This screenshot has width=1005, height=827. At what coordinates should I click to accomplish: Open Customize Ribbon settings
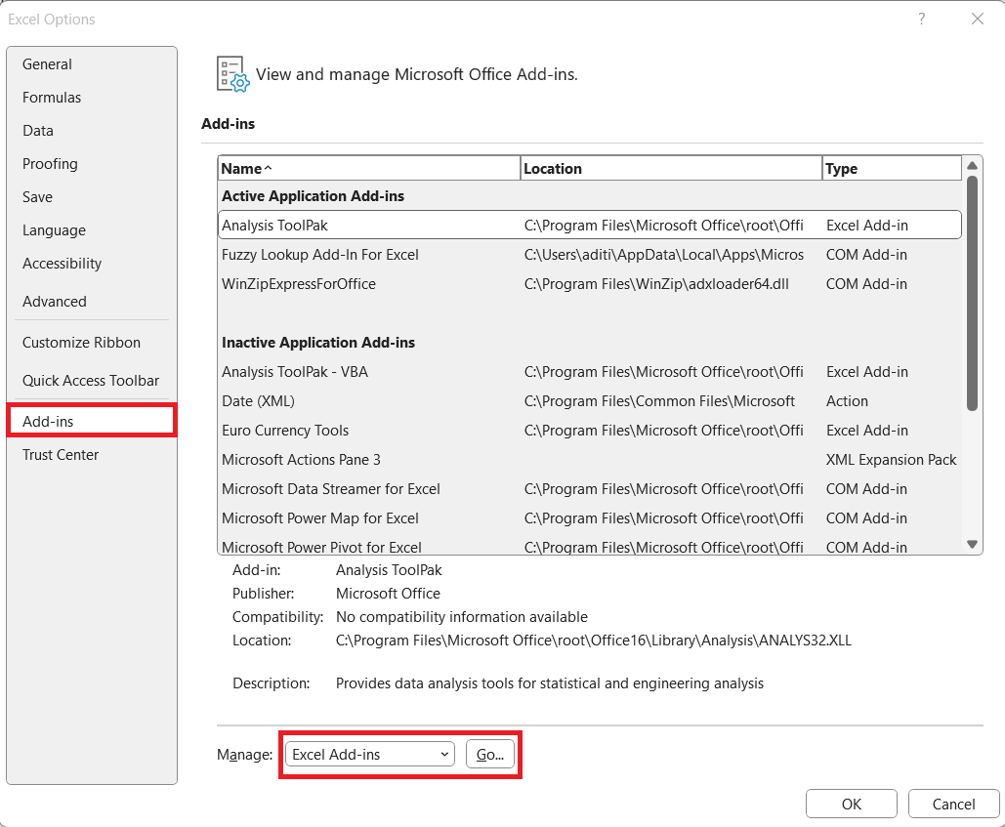click(x=92, y=343)
